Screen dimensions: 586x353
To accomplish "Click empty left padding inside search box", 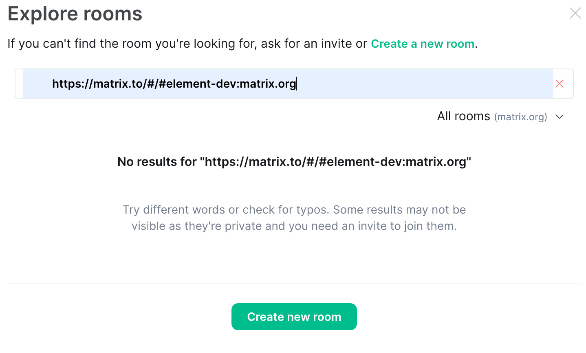I will coord(37,84).
